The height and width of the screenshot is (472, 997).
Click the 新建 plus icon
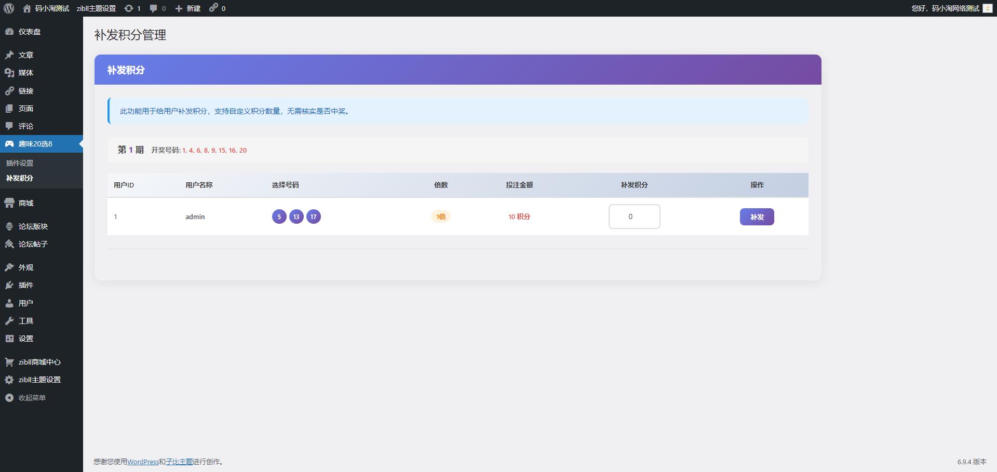(179, 8)
